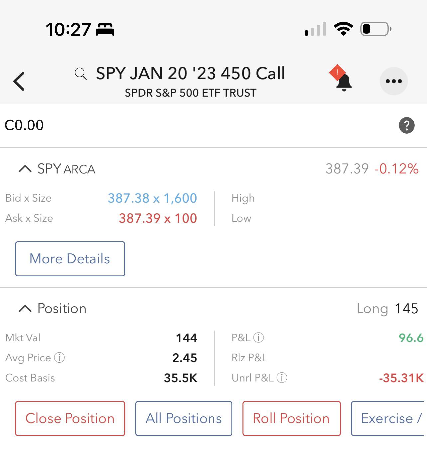The height and width of the screenshot is (449, 427).
Task: Tap the battery indicator icon
Action: (375, 29)
